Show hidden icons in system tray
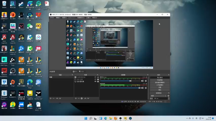 187,118
